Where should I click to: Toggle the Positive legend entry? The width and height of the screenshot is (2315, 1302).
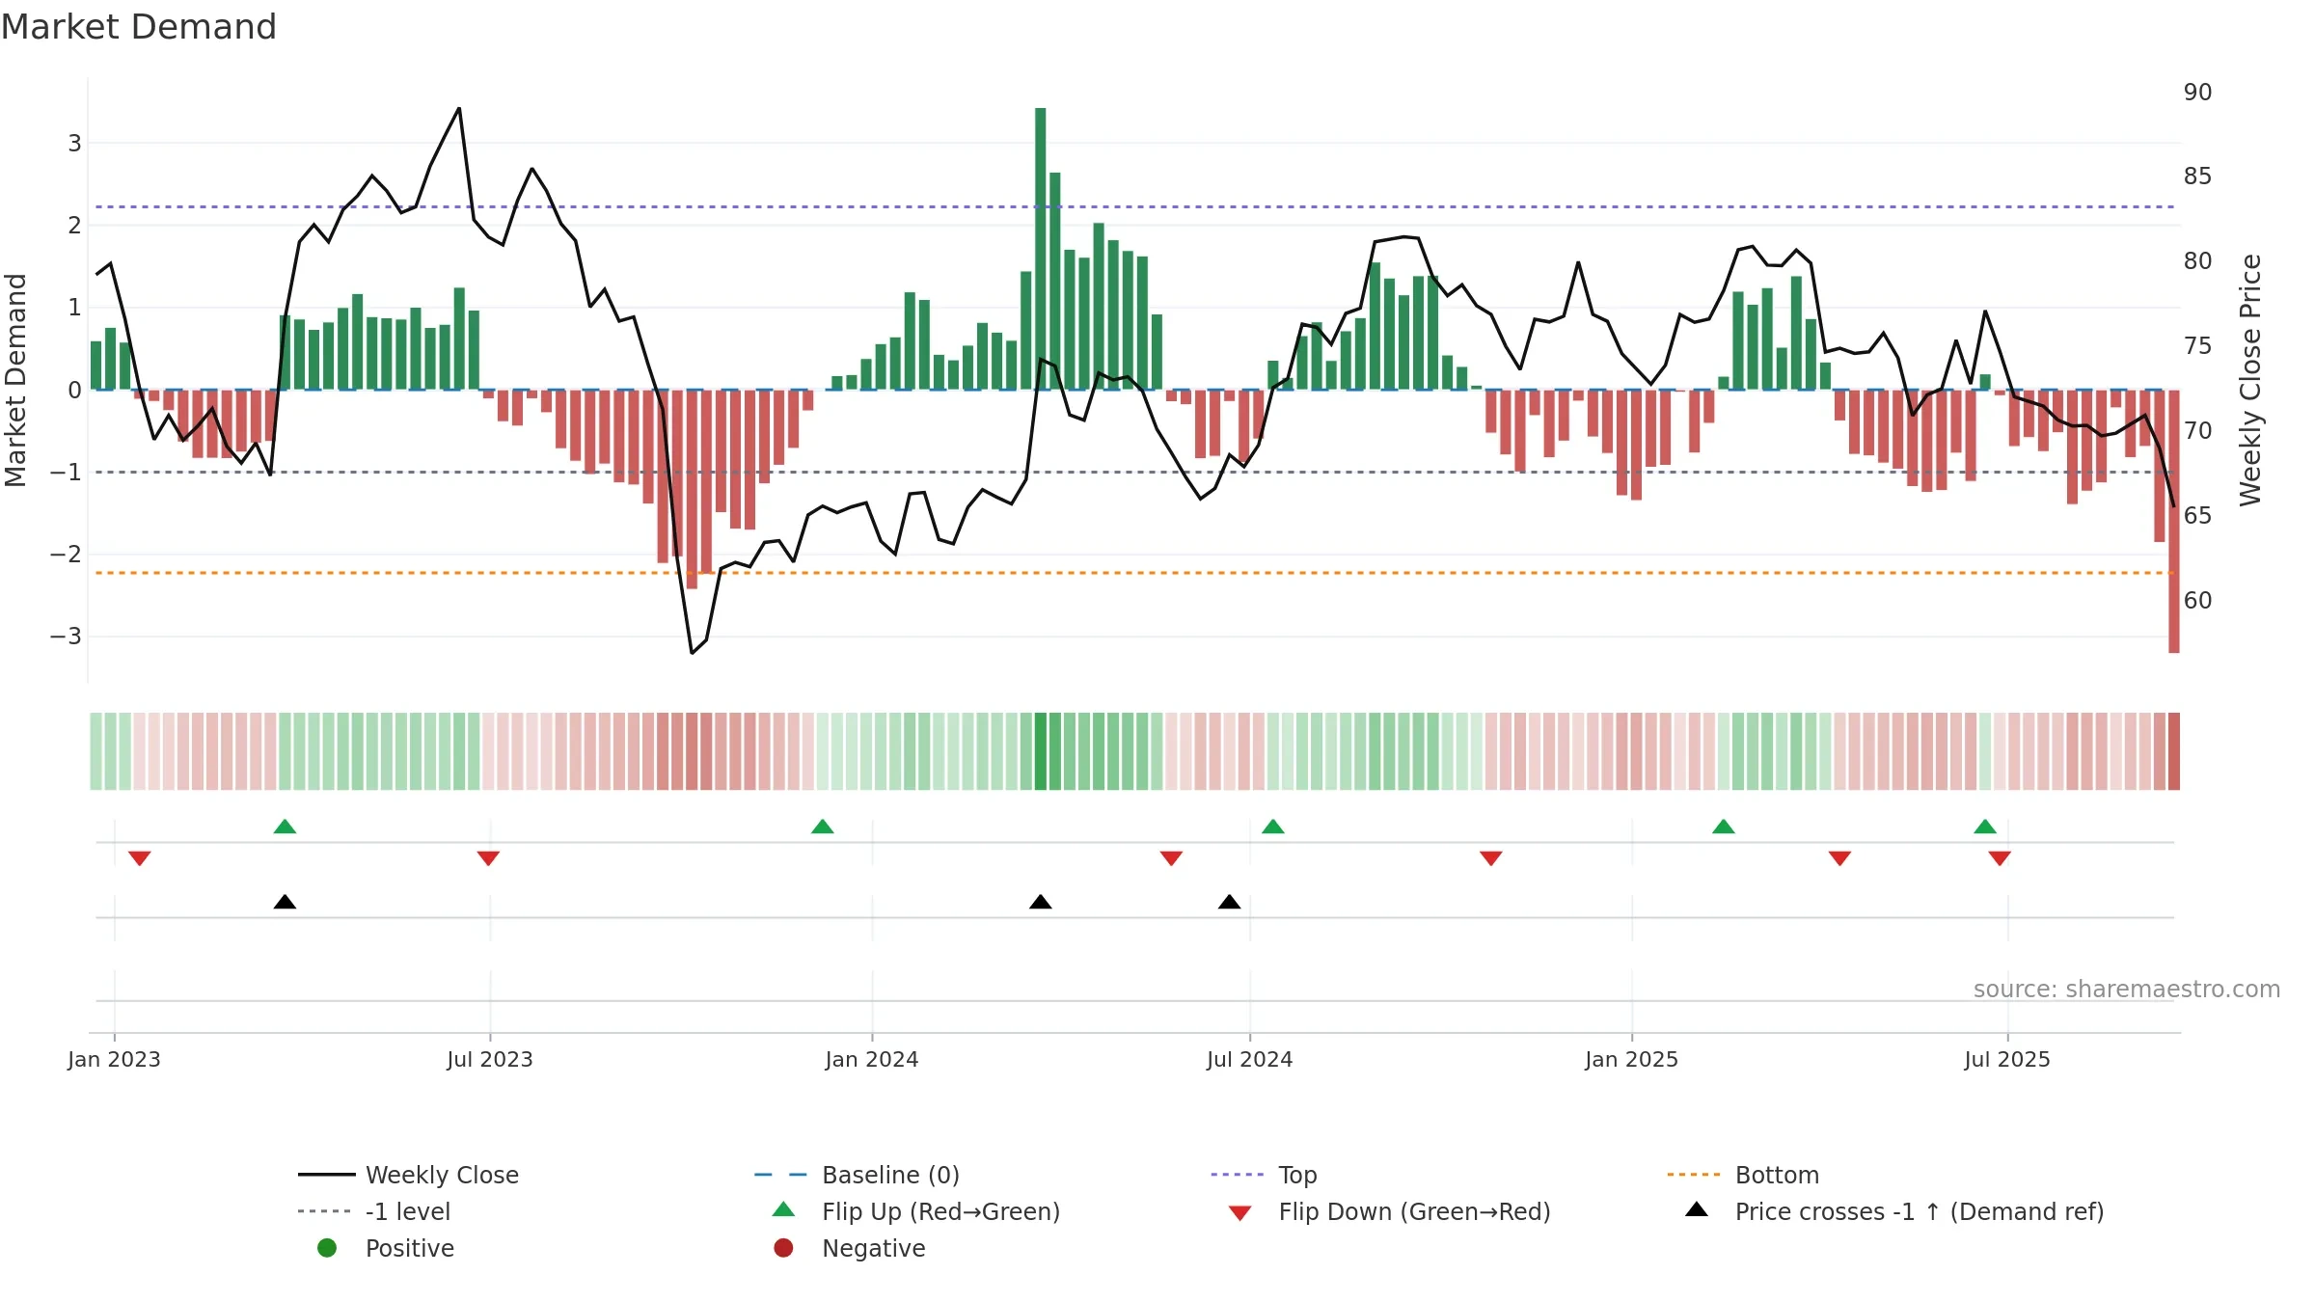386,1248
